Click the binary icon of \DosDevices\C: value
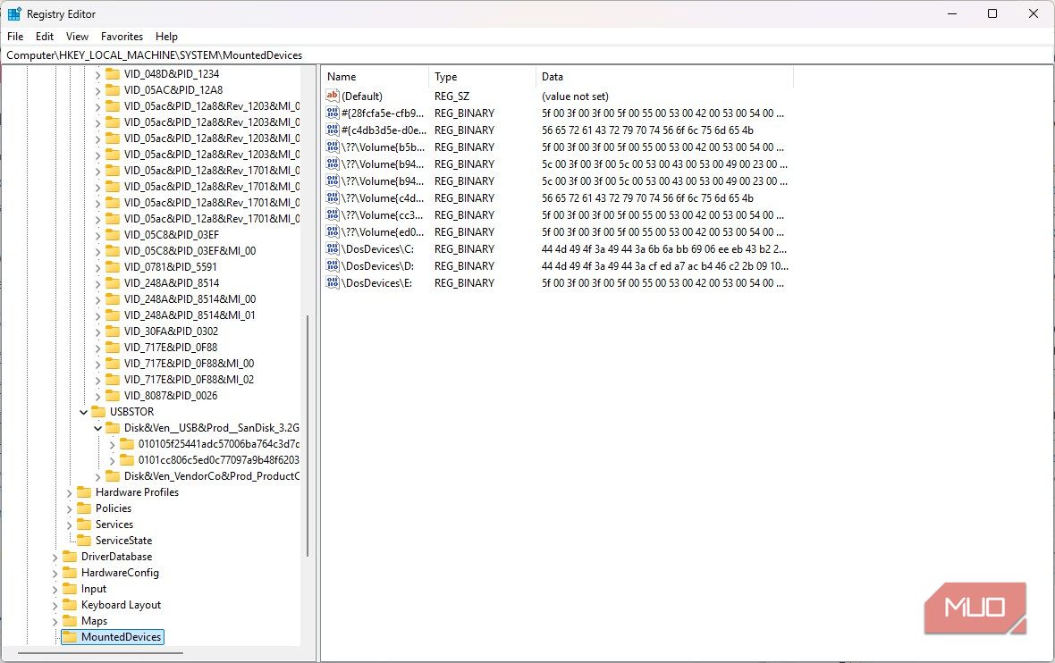This screenshot has height=663, width=1055. click(333, 248)
